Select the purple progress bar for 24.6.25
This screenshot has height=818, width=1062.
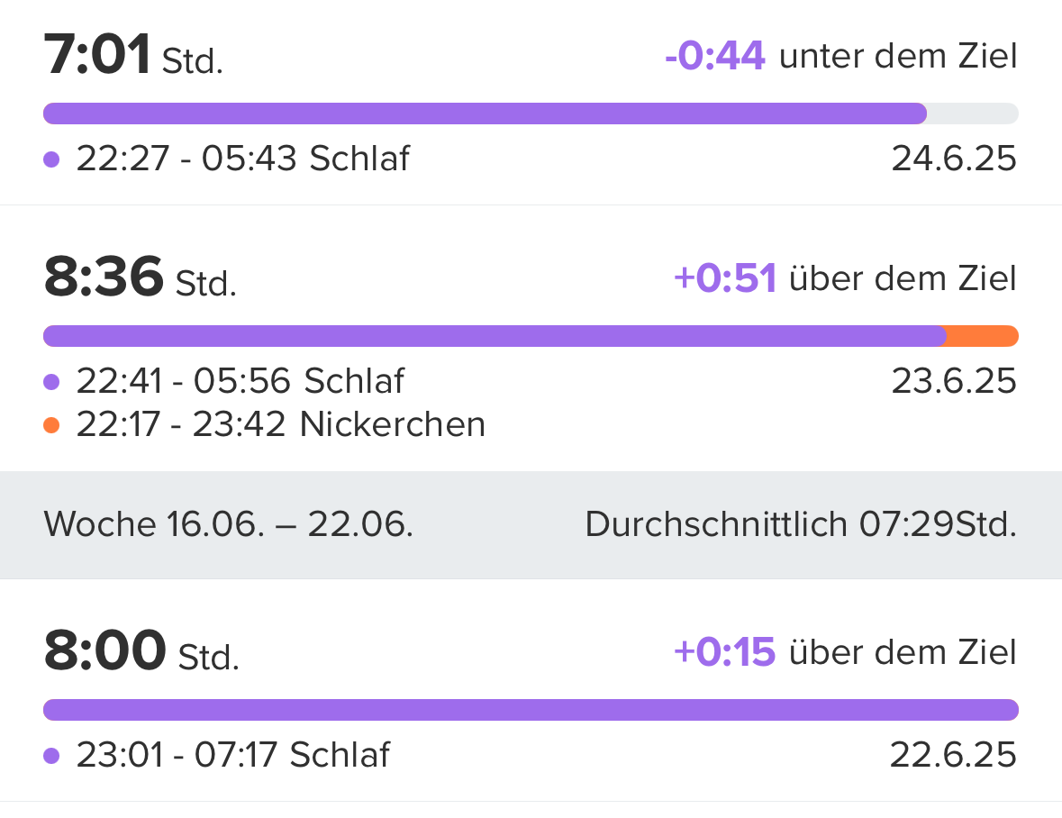(x=485, y=114)
